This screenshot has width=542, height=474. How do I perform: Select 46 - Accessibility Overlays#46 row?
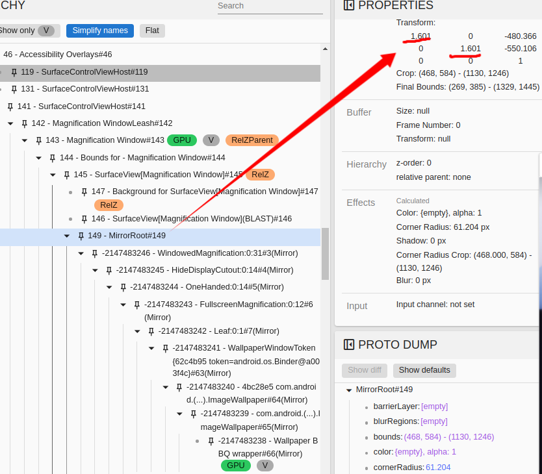(x=160, y=55)
